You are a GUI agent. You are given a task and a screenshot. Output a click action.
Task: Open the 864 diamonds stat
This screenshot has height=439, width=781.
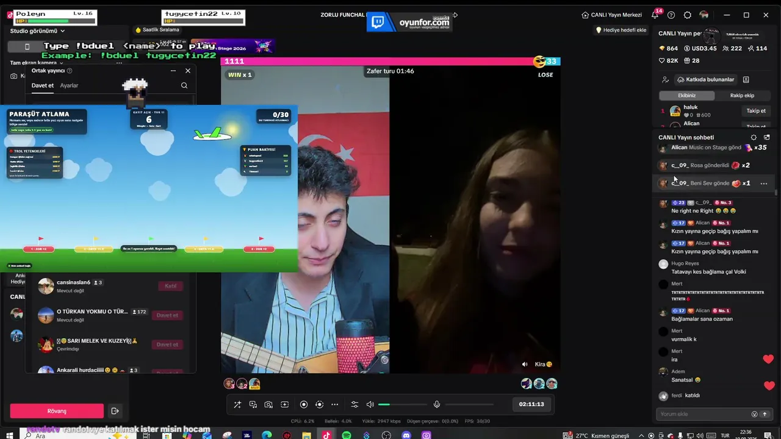pos(669,48)
